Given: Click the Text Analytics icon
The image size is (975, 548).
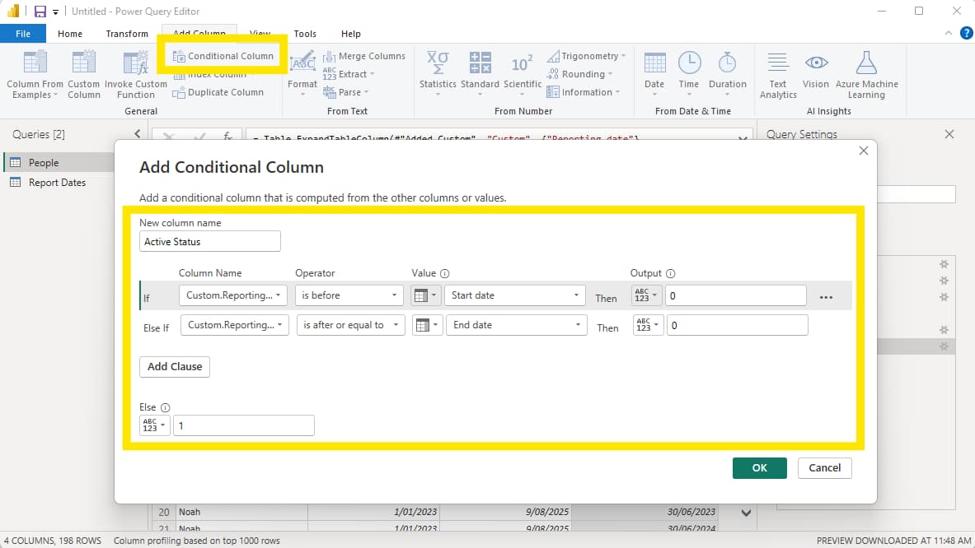Looking at the screenshot, I should coord(777,64).
